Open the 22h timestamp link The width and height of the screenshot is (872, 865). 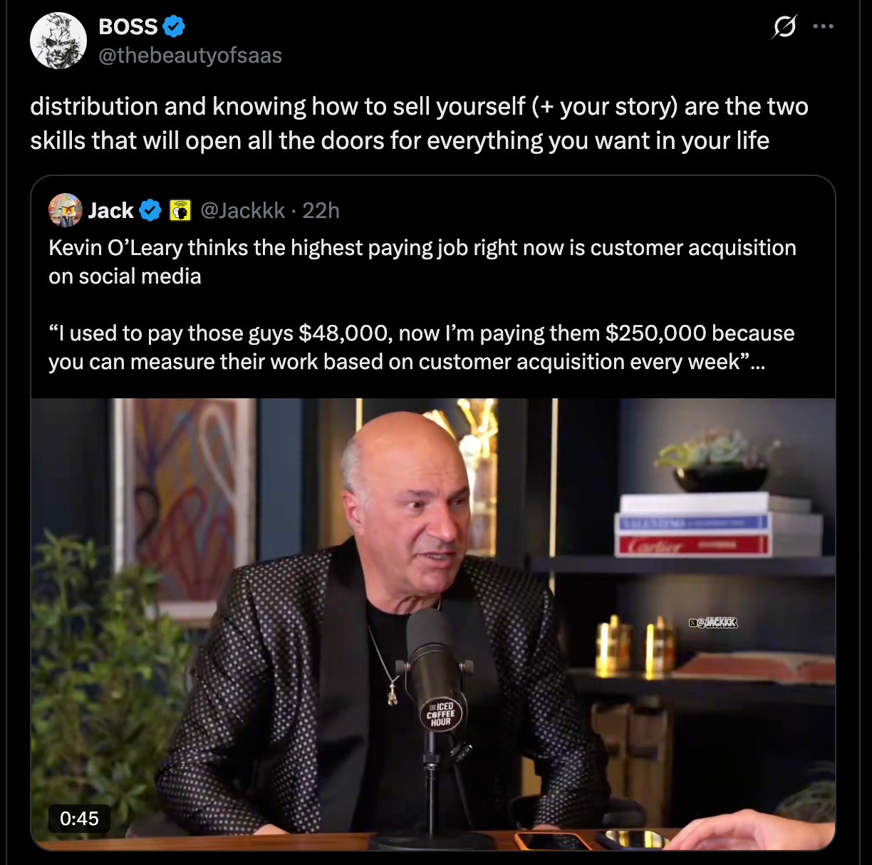[321, 210]
